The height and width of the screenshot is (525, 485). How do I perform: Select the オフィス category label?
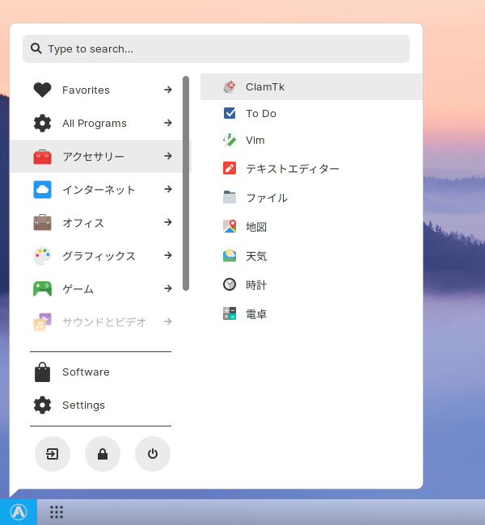(x=83, y=223)
